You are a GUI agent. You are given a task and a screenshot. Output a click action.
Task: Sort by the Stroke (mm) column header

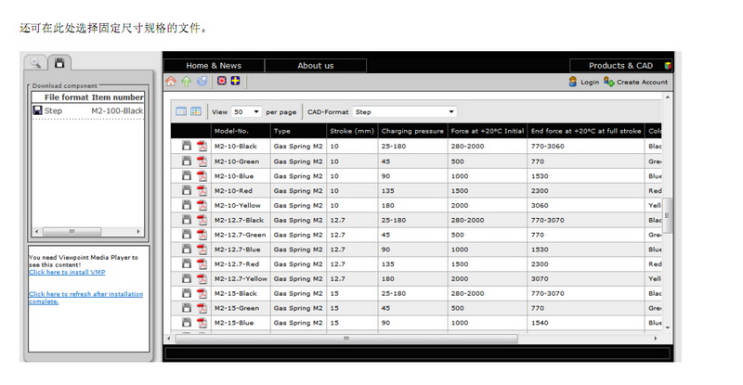352,131
